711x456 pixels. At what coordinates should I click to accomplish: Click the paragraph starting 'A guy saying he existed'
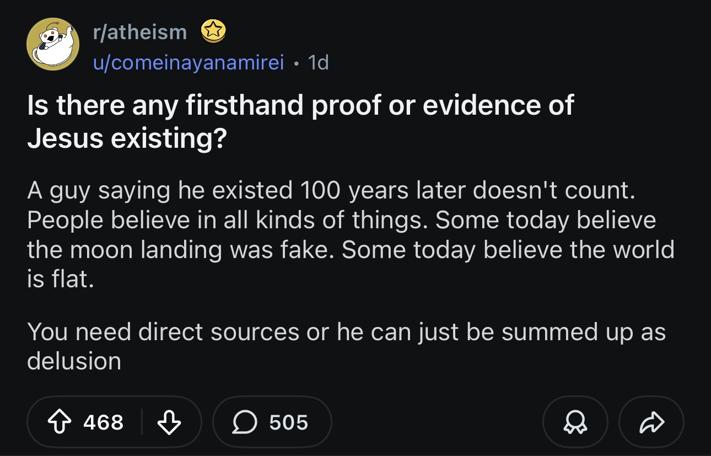tap(331, 191)
